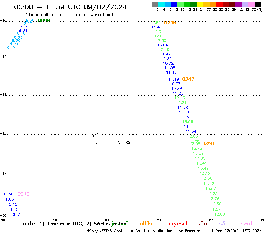Screen dimensions: 266x234
Task: Click the NOAA/NESDIS credit line
Action: pyautogui.click(x=145, y=231)
